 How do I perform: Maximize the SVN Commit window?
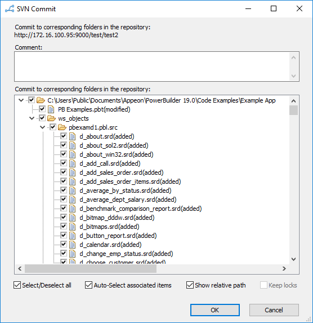[274, 8]
